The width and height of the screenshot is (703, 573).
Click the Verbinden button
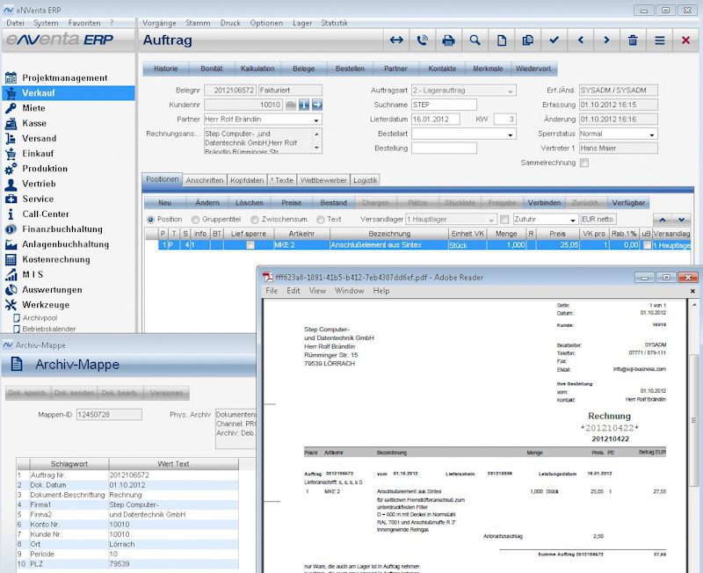[544, 203]
